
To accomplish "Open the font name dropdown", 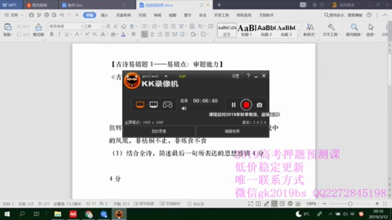I will coord(81,26).
